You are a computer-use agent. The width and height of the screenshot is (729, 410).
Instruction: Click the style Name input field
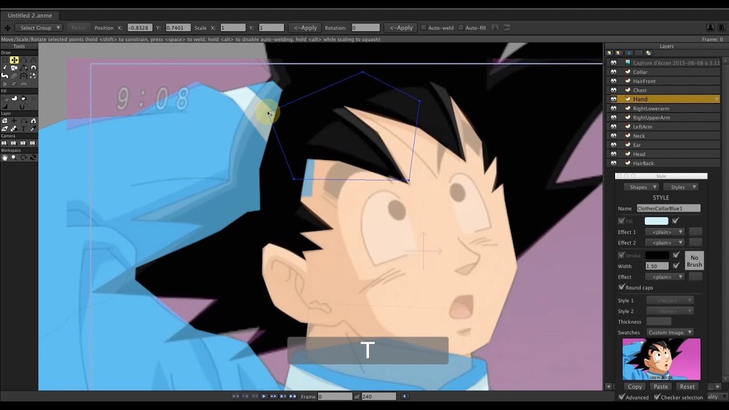(x=669, y=208)
